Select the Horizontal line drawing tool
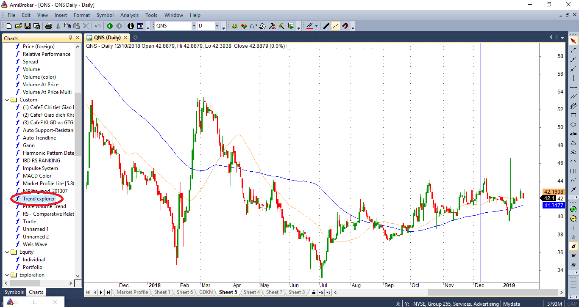 click(573, 87)
